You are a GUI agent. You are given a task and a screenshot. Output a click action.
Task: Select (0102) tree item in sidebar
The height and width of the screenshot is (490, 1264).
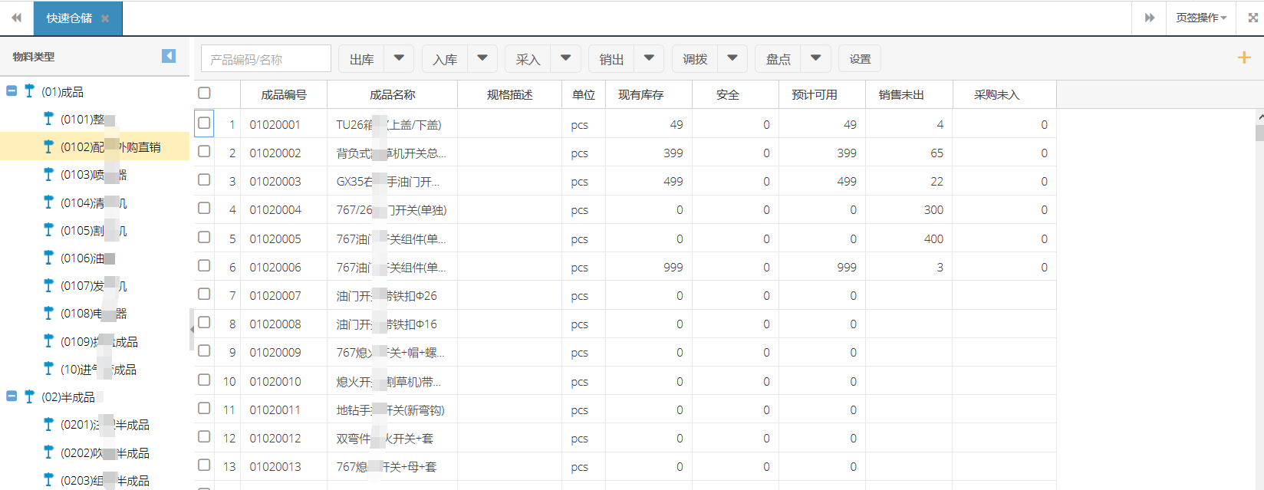pyautogui.click(x=110, y=147)
